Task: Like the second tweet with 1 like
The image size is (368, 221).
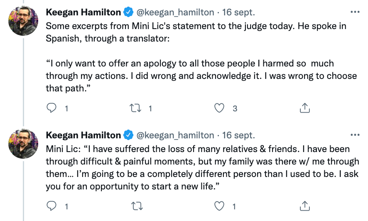Action: tap(219, 206)
